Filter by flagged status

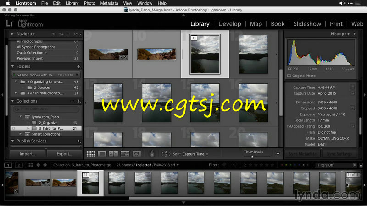click(224, 165)
